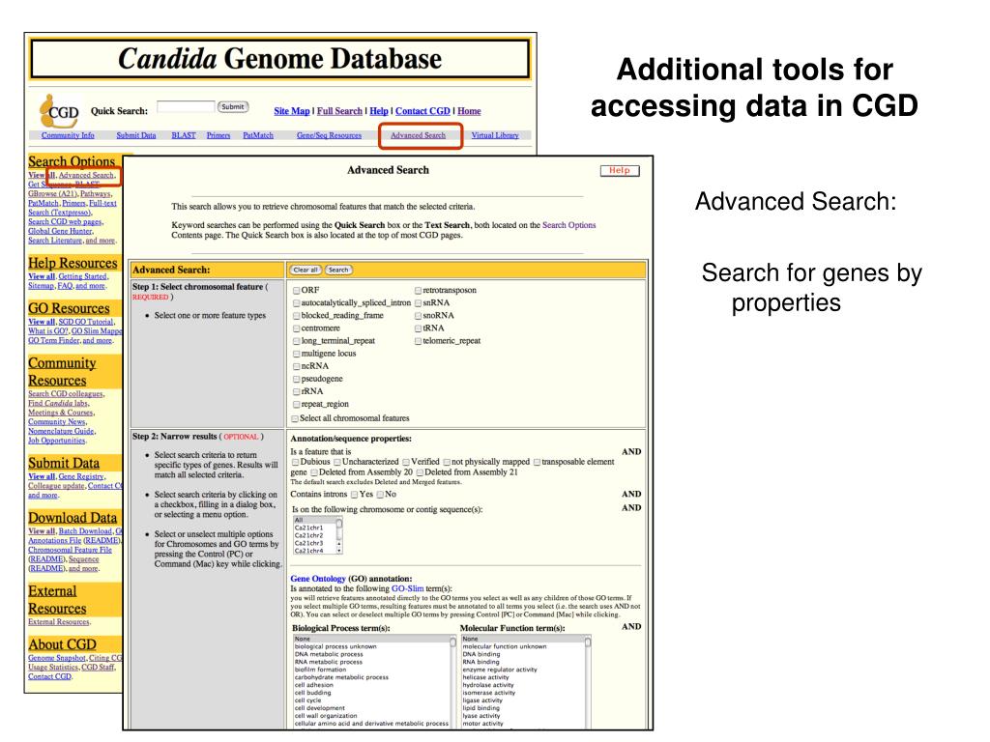The width and height of the screenshot is (990, 742).
Task: Click the Clear all button
Action: 306,270
